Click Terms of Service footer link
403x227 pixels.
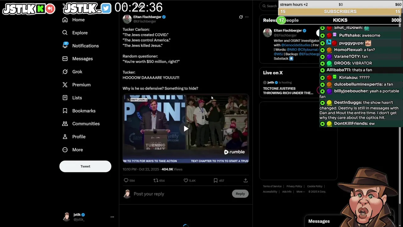point(272,186)
